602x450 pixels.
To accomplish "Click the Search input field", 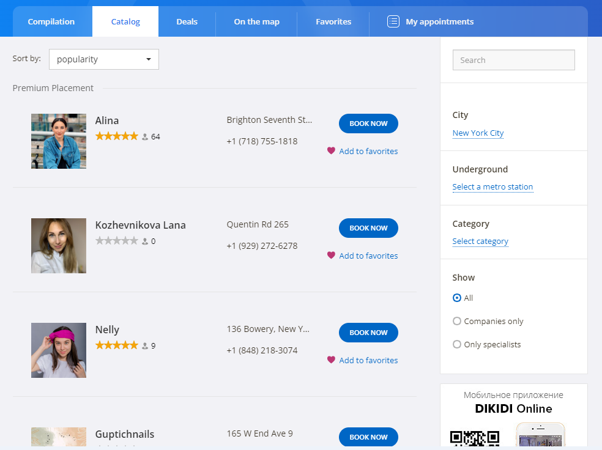I will 514,61.
